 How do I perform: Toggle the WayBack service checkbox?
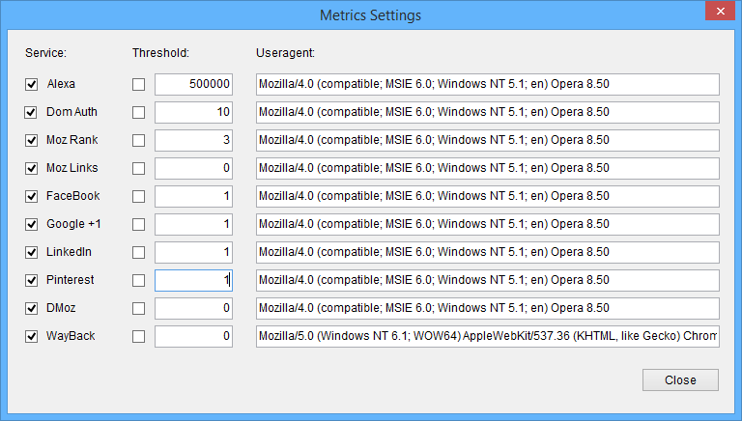(32, 337)
